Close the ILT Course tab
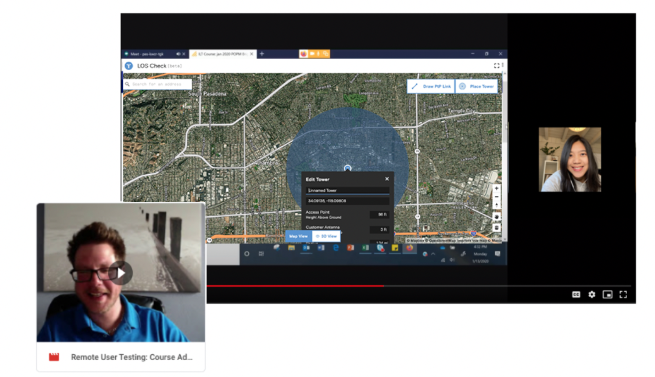This screenshot has width=655, height=377. (252, 54)
